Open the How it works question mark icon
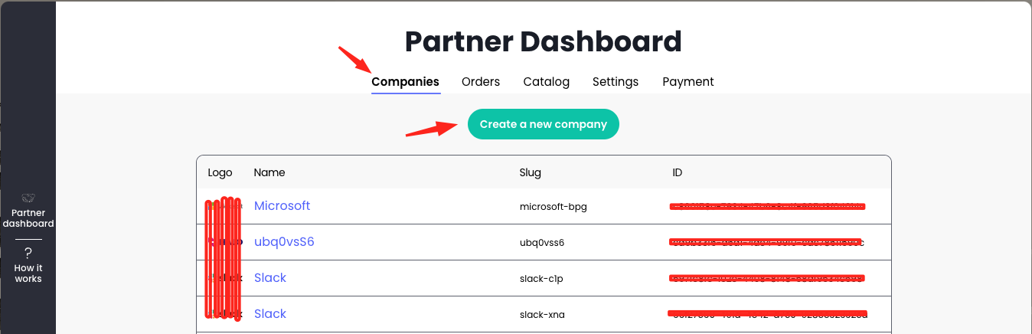Viewport: 1032px width, 334px height. point(28,253)
